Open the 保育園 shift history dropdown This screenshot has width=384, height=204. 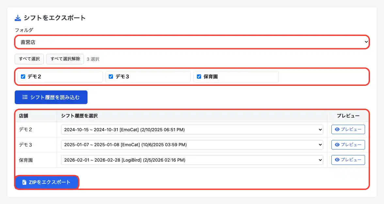pyautogui.click(x=192, y=160)
